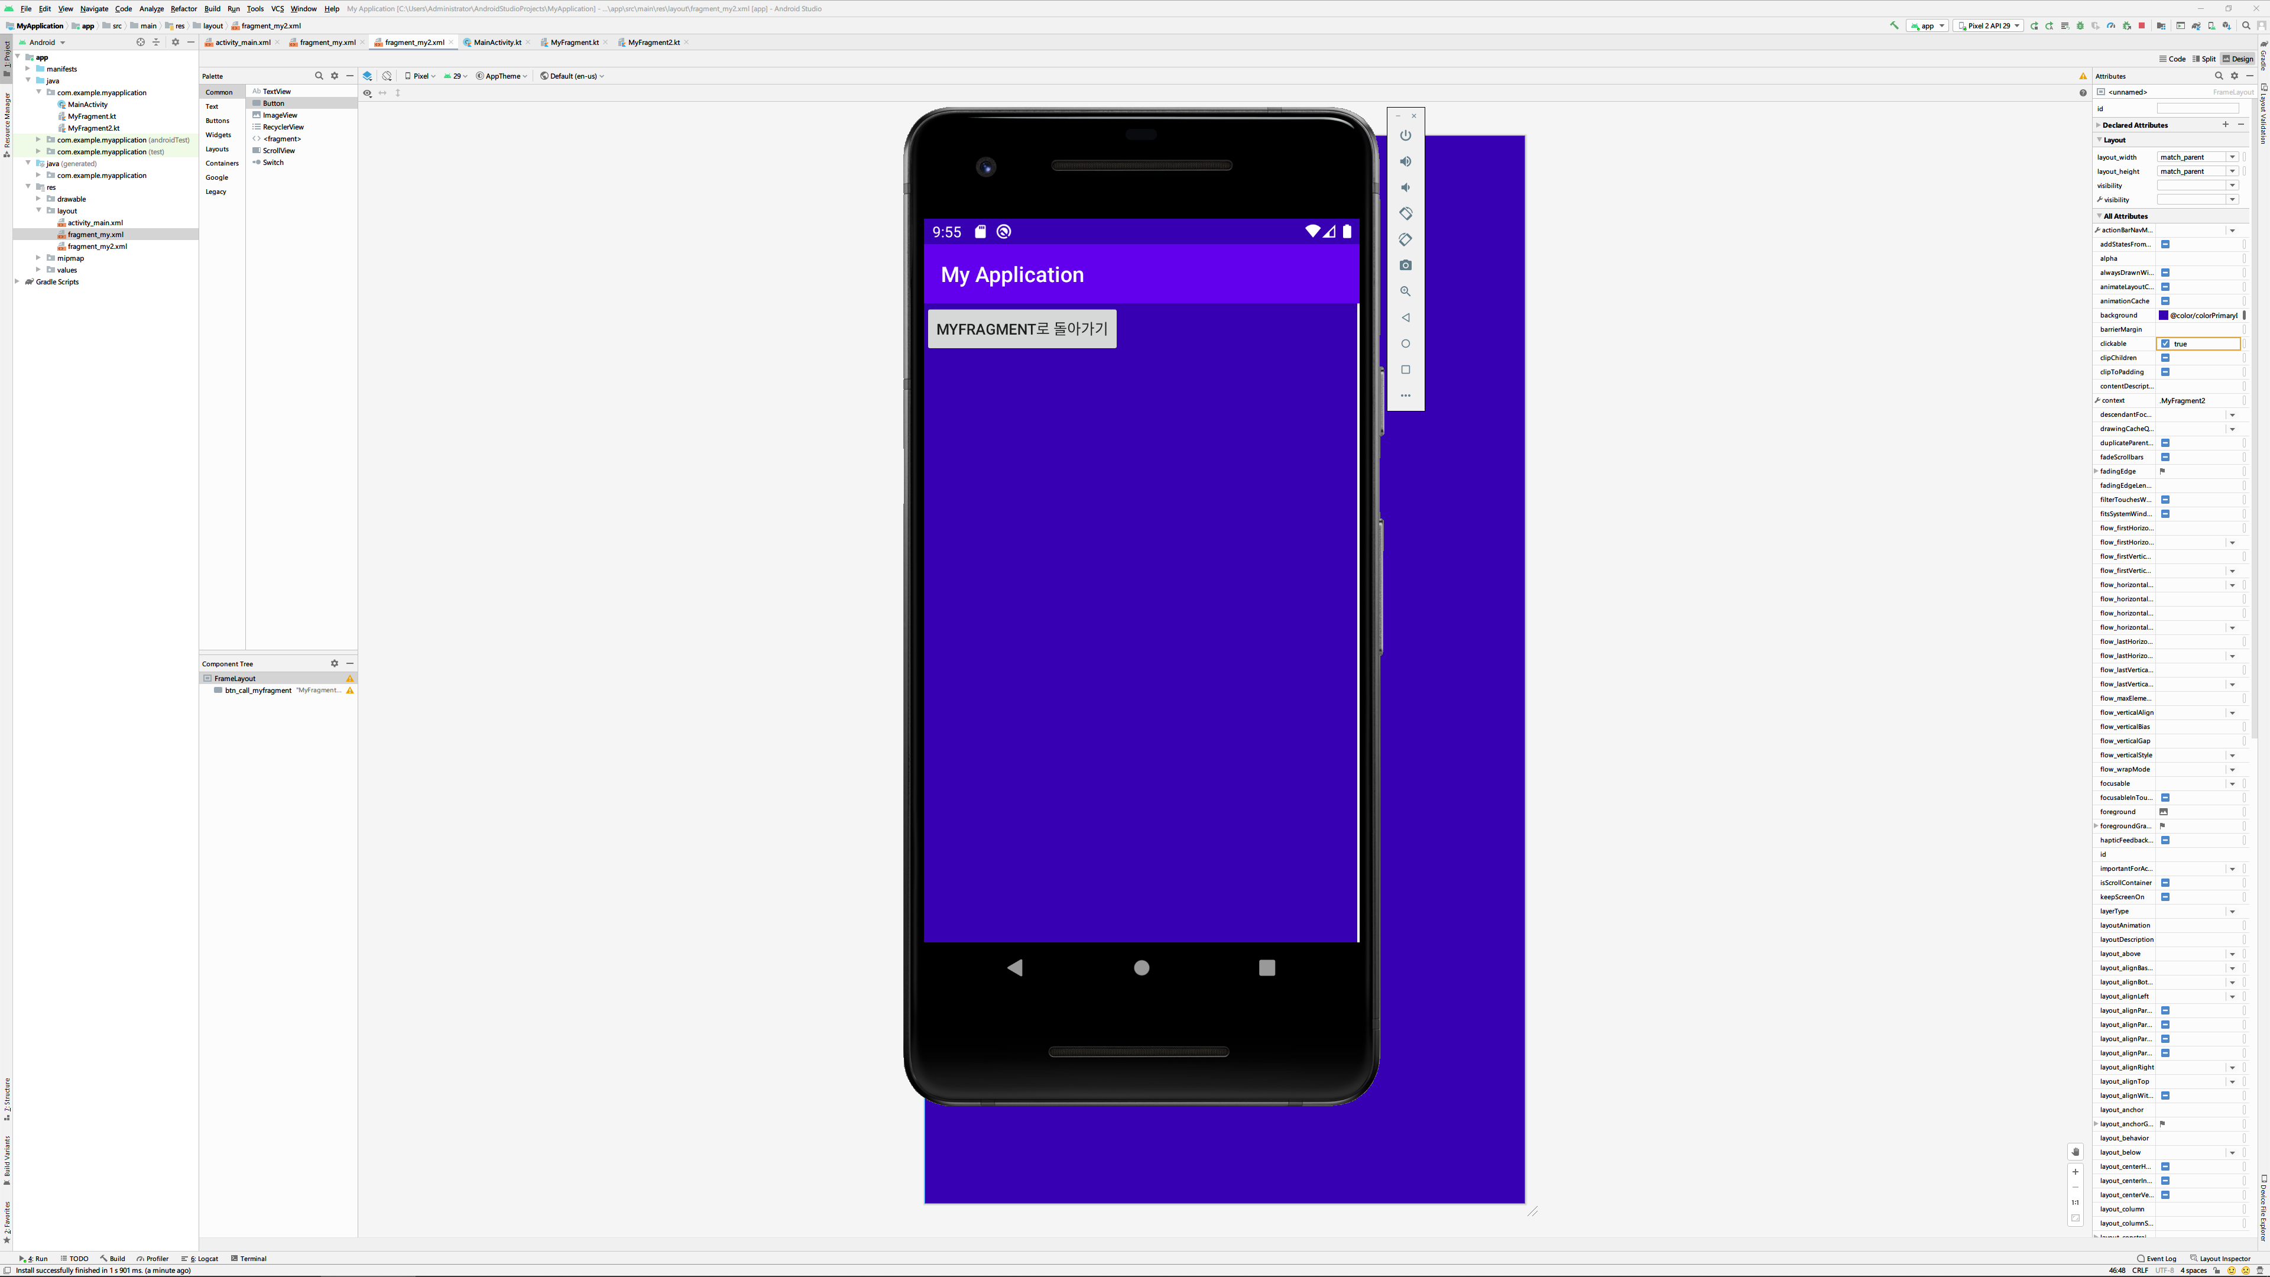Open the Pixel 2 API 29 device dropdown
Image resolution: width=2270 pixels, height=1277 pixels.
1988,25
